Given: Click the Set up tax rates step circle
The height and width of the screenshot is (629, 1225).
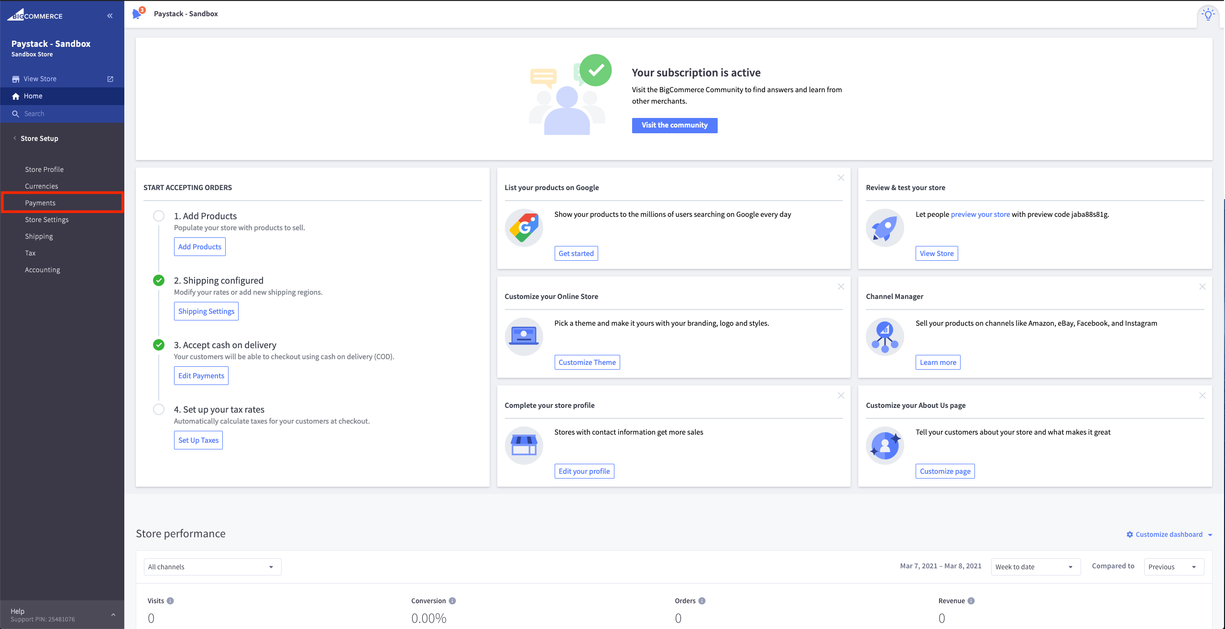Looking at the screenshot, I should coord(159,409).
